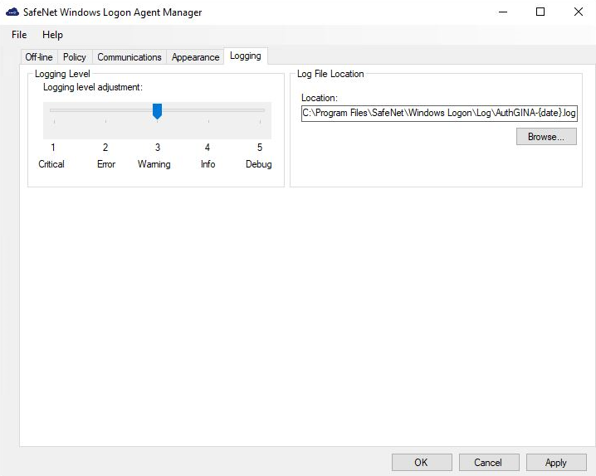Minimize the Agent Manager window
The height and width of the screenshot is (476, 596).
503,12
